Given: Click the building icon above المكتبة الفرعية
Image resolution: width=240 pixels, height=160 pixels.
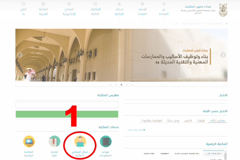Looking at the screenshot, I should (43, 4).
